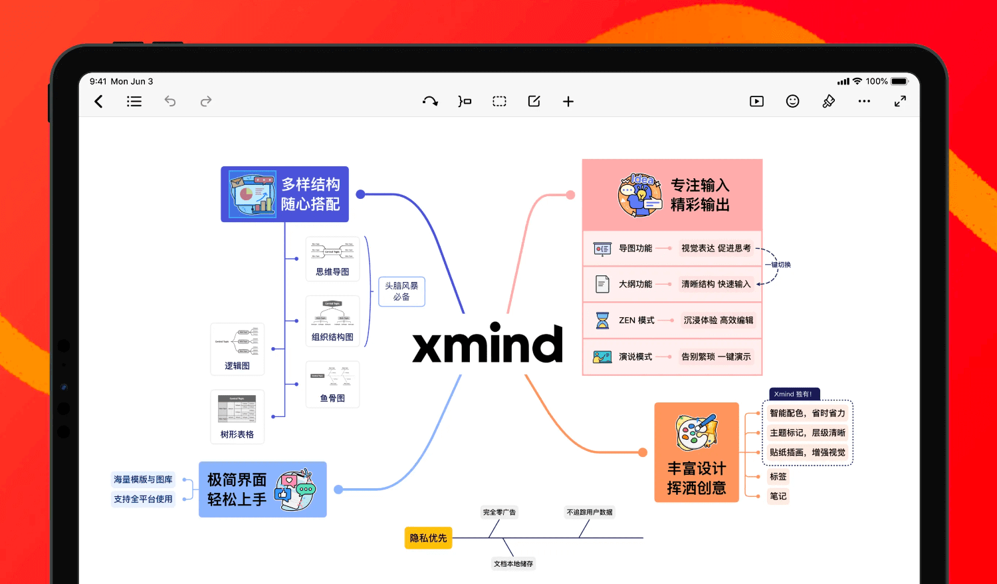Select the 海量模版与图库 subtopic

pyautogui.click(x=143, y=480)
